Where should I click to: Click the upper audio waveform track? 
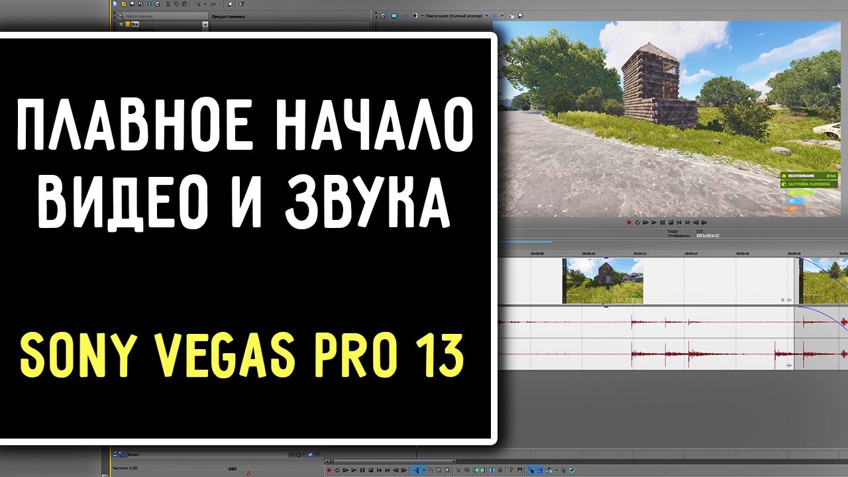click(x=672, y=323)
